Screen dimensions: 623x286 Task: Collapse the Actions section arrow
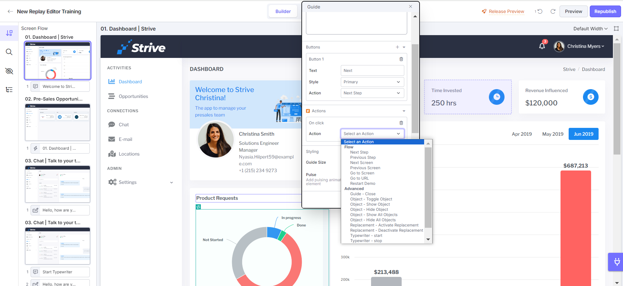tap(404, 111)
